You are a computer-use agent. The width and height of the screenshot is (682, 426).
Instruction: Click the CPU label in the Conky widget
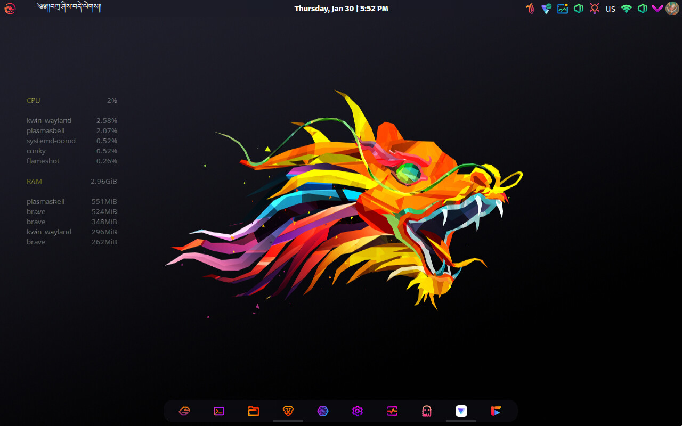pos(34,101)
